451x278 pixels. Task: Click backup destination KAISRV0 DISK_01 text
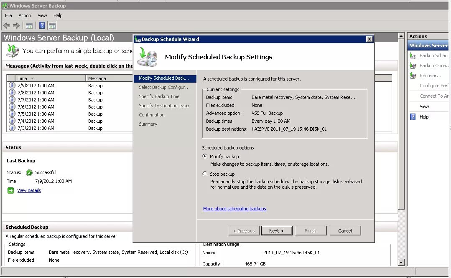coord(289,129)
